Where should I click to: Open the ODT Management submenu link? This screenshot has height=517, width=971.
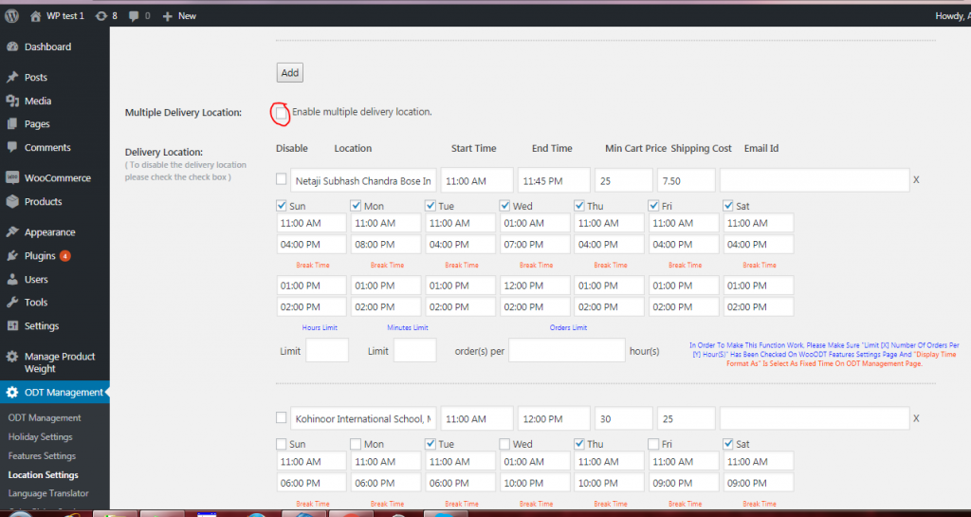45,418
